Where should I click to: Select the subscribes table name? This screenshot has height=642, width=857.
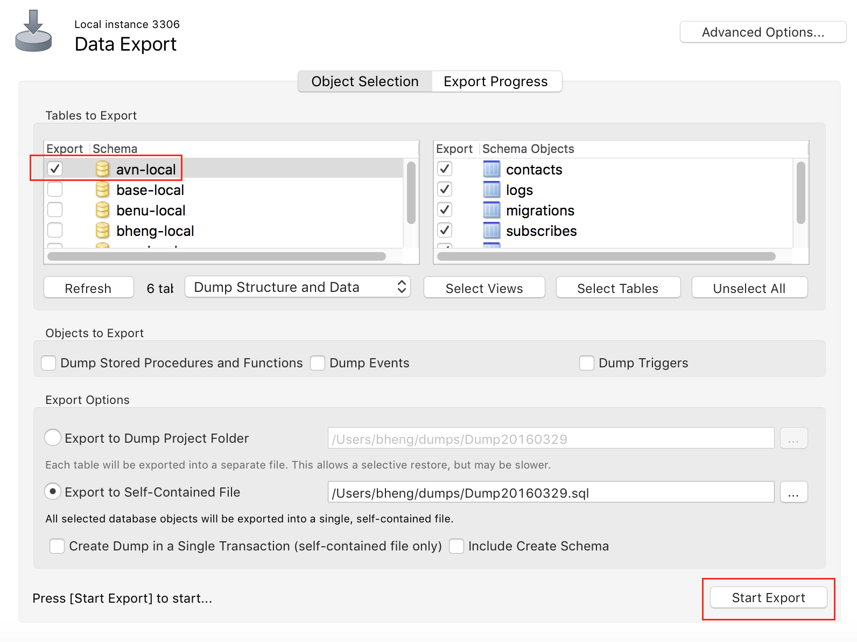pyautogui.click(x=541, y=231)
